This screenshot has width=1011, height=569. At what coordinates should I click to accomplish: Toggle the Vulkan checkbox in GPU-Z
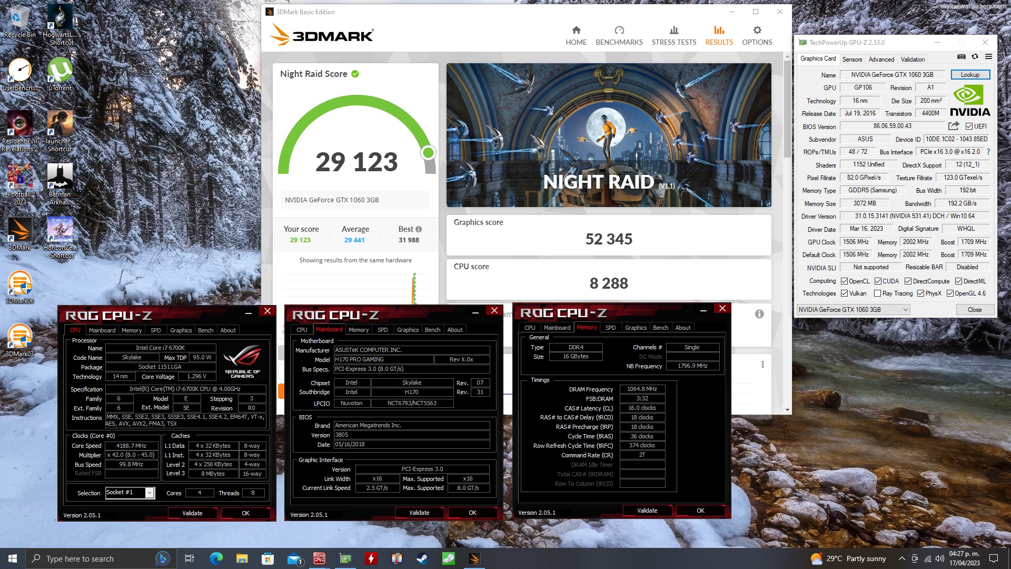845,293
